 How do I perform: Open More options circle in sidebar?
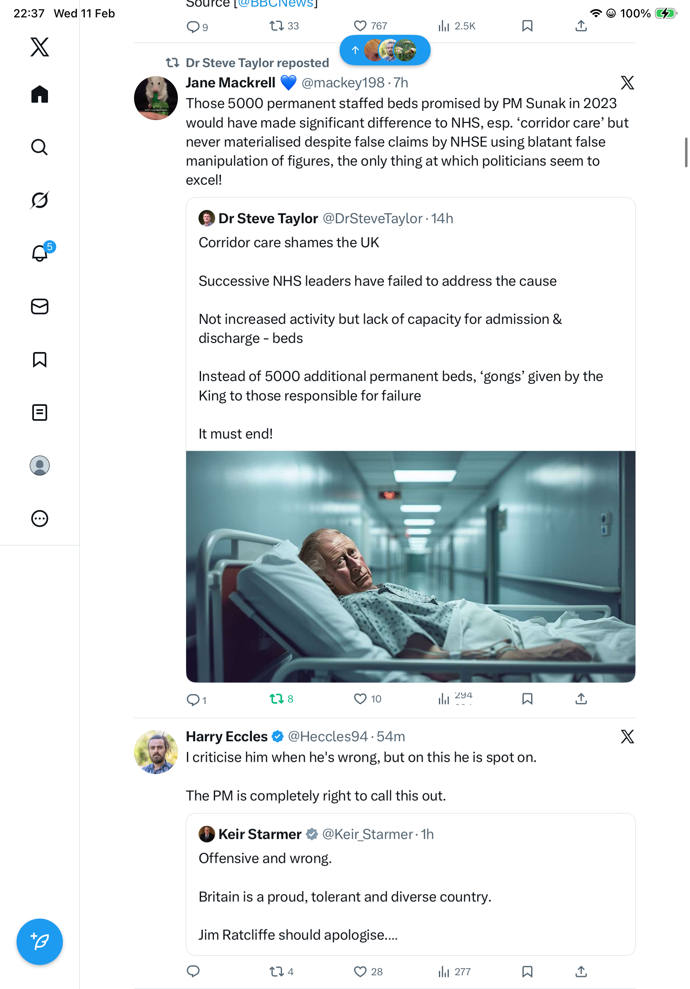click(x=40, y=518)
